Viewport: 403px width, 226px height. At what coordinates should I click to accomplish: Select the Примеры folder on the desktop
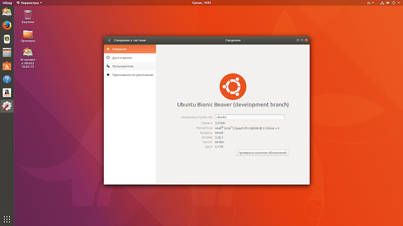pos(28,36)
